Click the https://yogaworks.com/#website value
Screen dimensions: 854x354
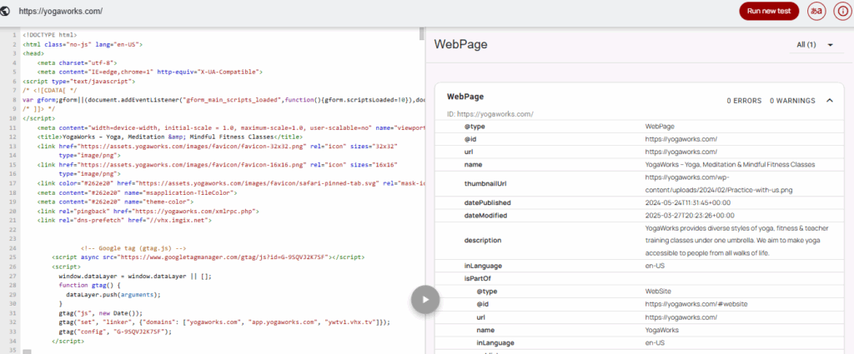pos(696,304)
